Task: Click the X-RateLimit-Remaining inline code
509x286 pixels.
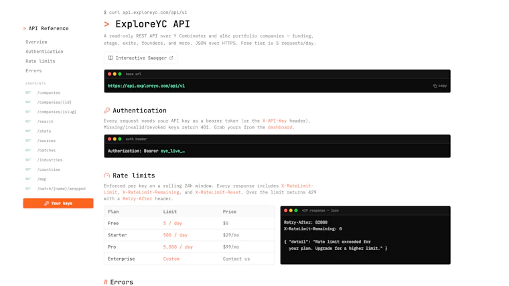Action: pos(151,192)
